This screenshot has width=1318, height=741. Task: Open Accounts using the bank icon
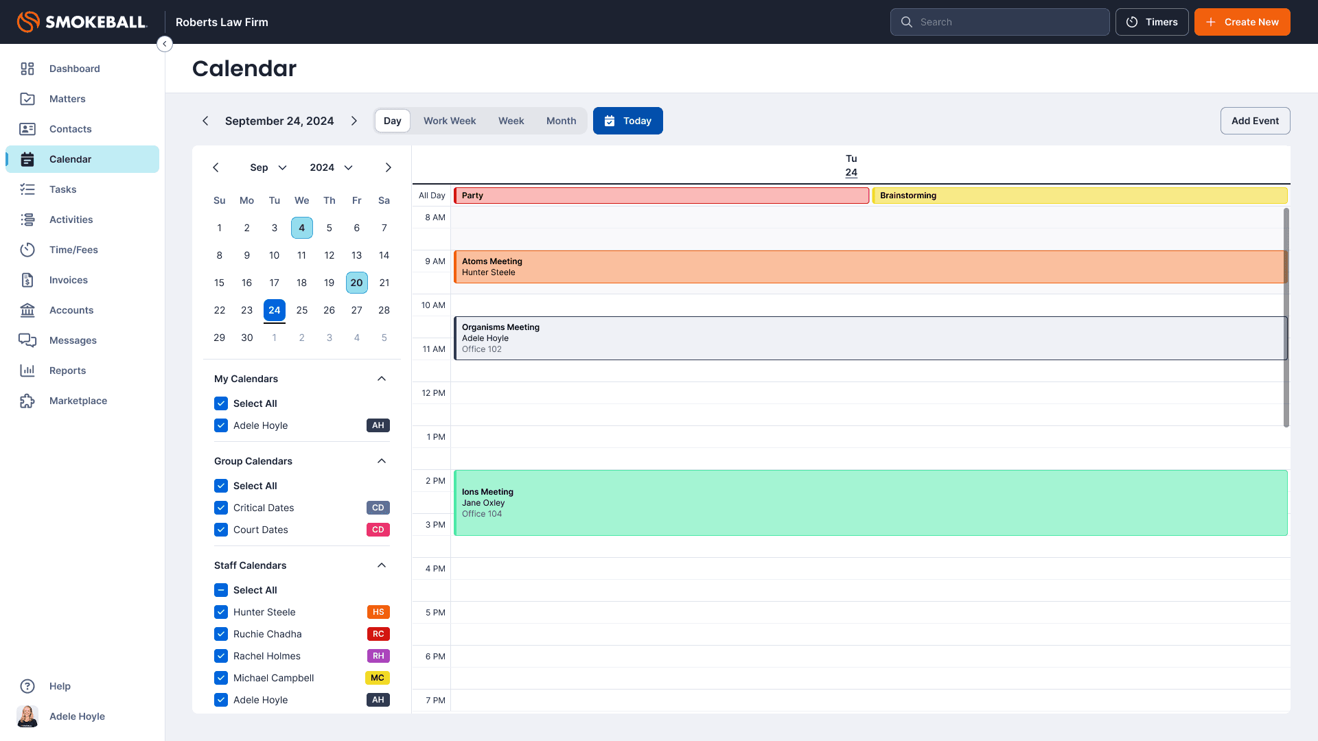(x=27, y=310)
